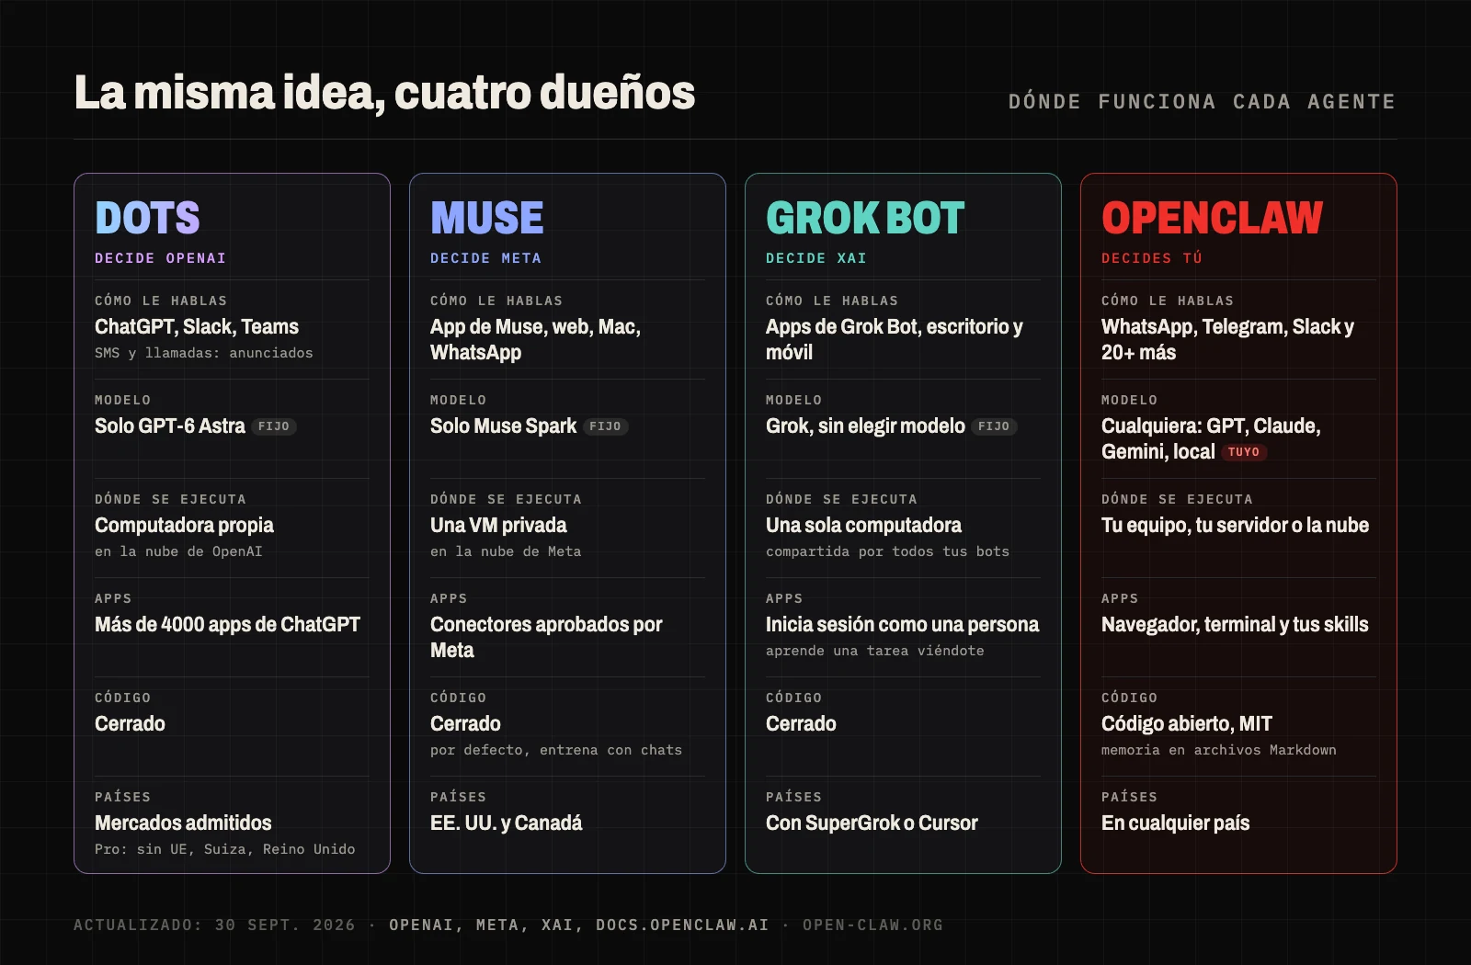Click "App de Muse, web, Mac, WhatsApp"
Image resolution: width=1471 pixels, height=965 pixels.
coord(535,339)
